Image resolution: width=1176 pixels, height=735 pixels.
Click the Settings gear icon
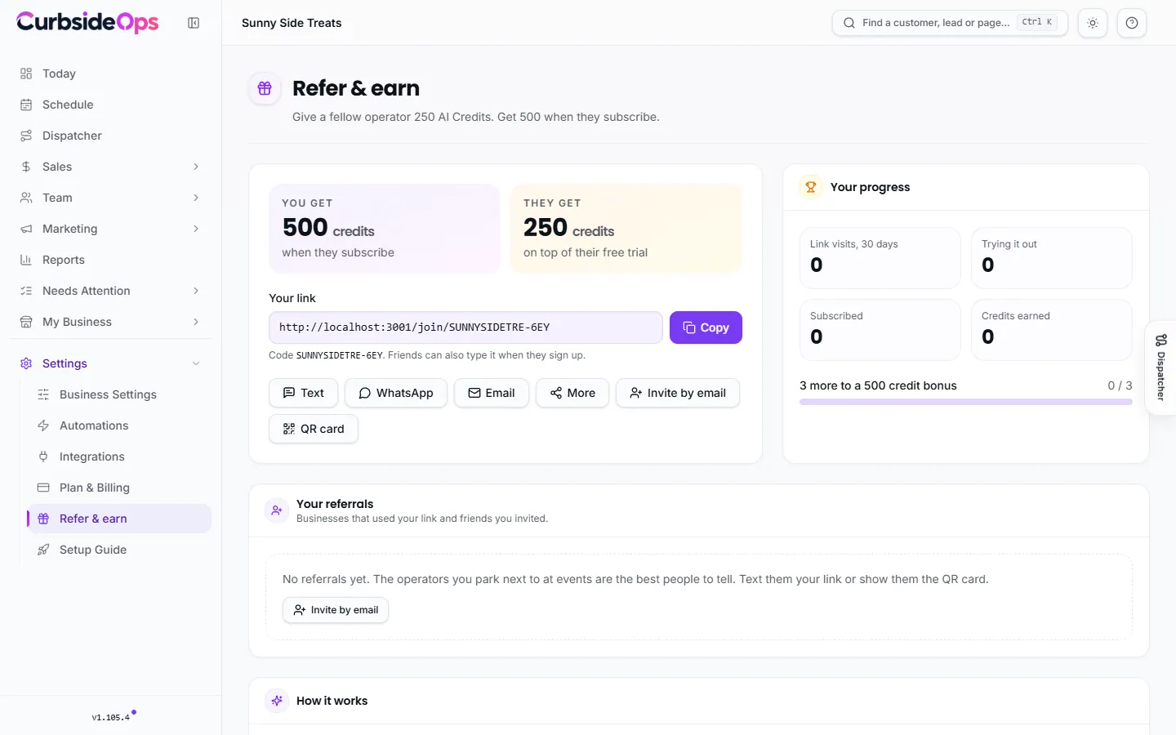tap(26, 363)
